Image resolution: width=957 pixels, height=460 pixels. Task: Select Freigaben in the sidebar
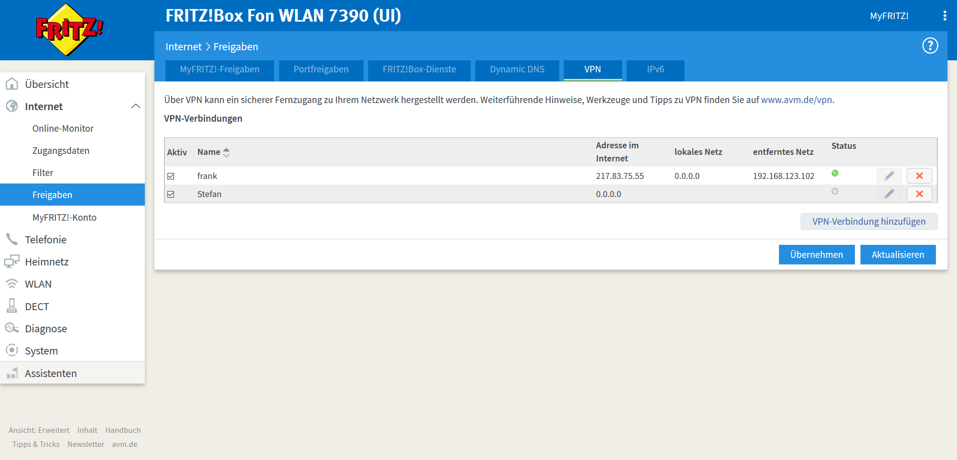pos(72,195)
